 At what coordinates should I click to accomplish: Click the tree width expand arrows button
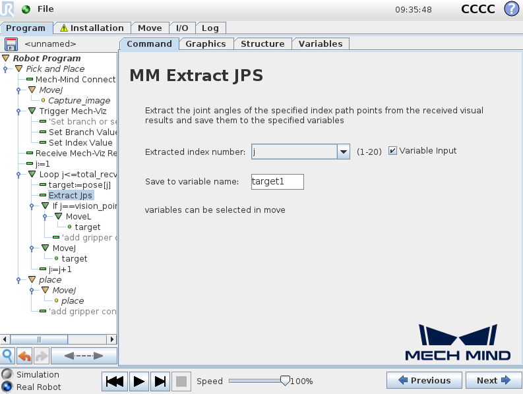click(84, 356)
